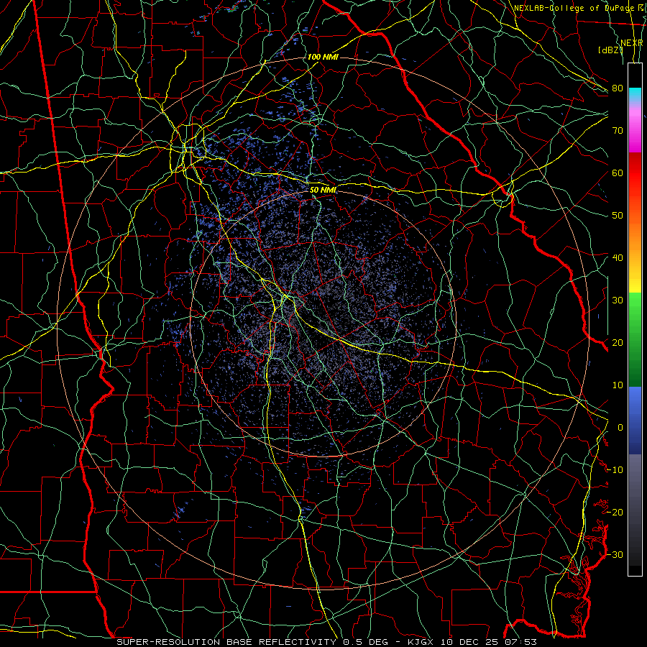Click the 50 value on the dBZ scale
Viewport: 647px width, 647px height.
[618, 216]
